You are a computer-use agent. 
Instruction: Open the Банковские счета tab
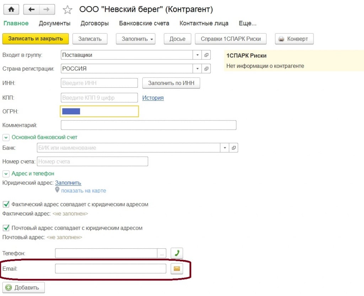[144, 24]
